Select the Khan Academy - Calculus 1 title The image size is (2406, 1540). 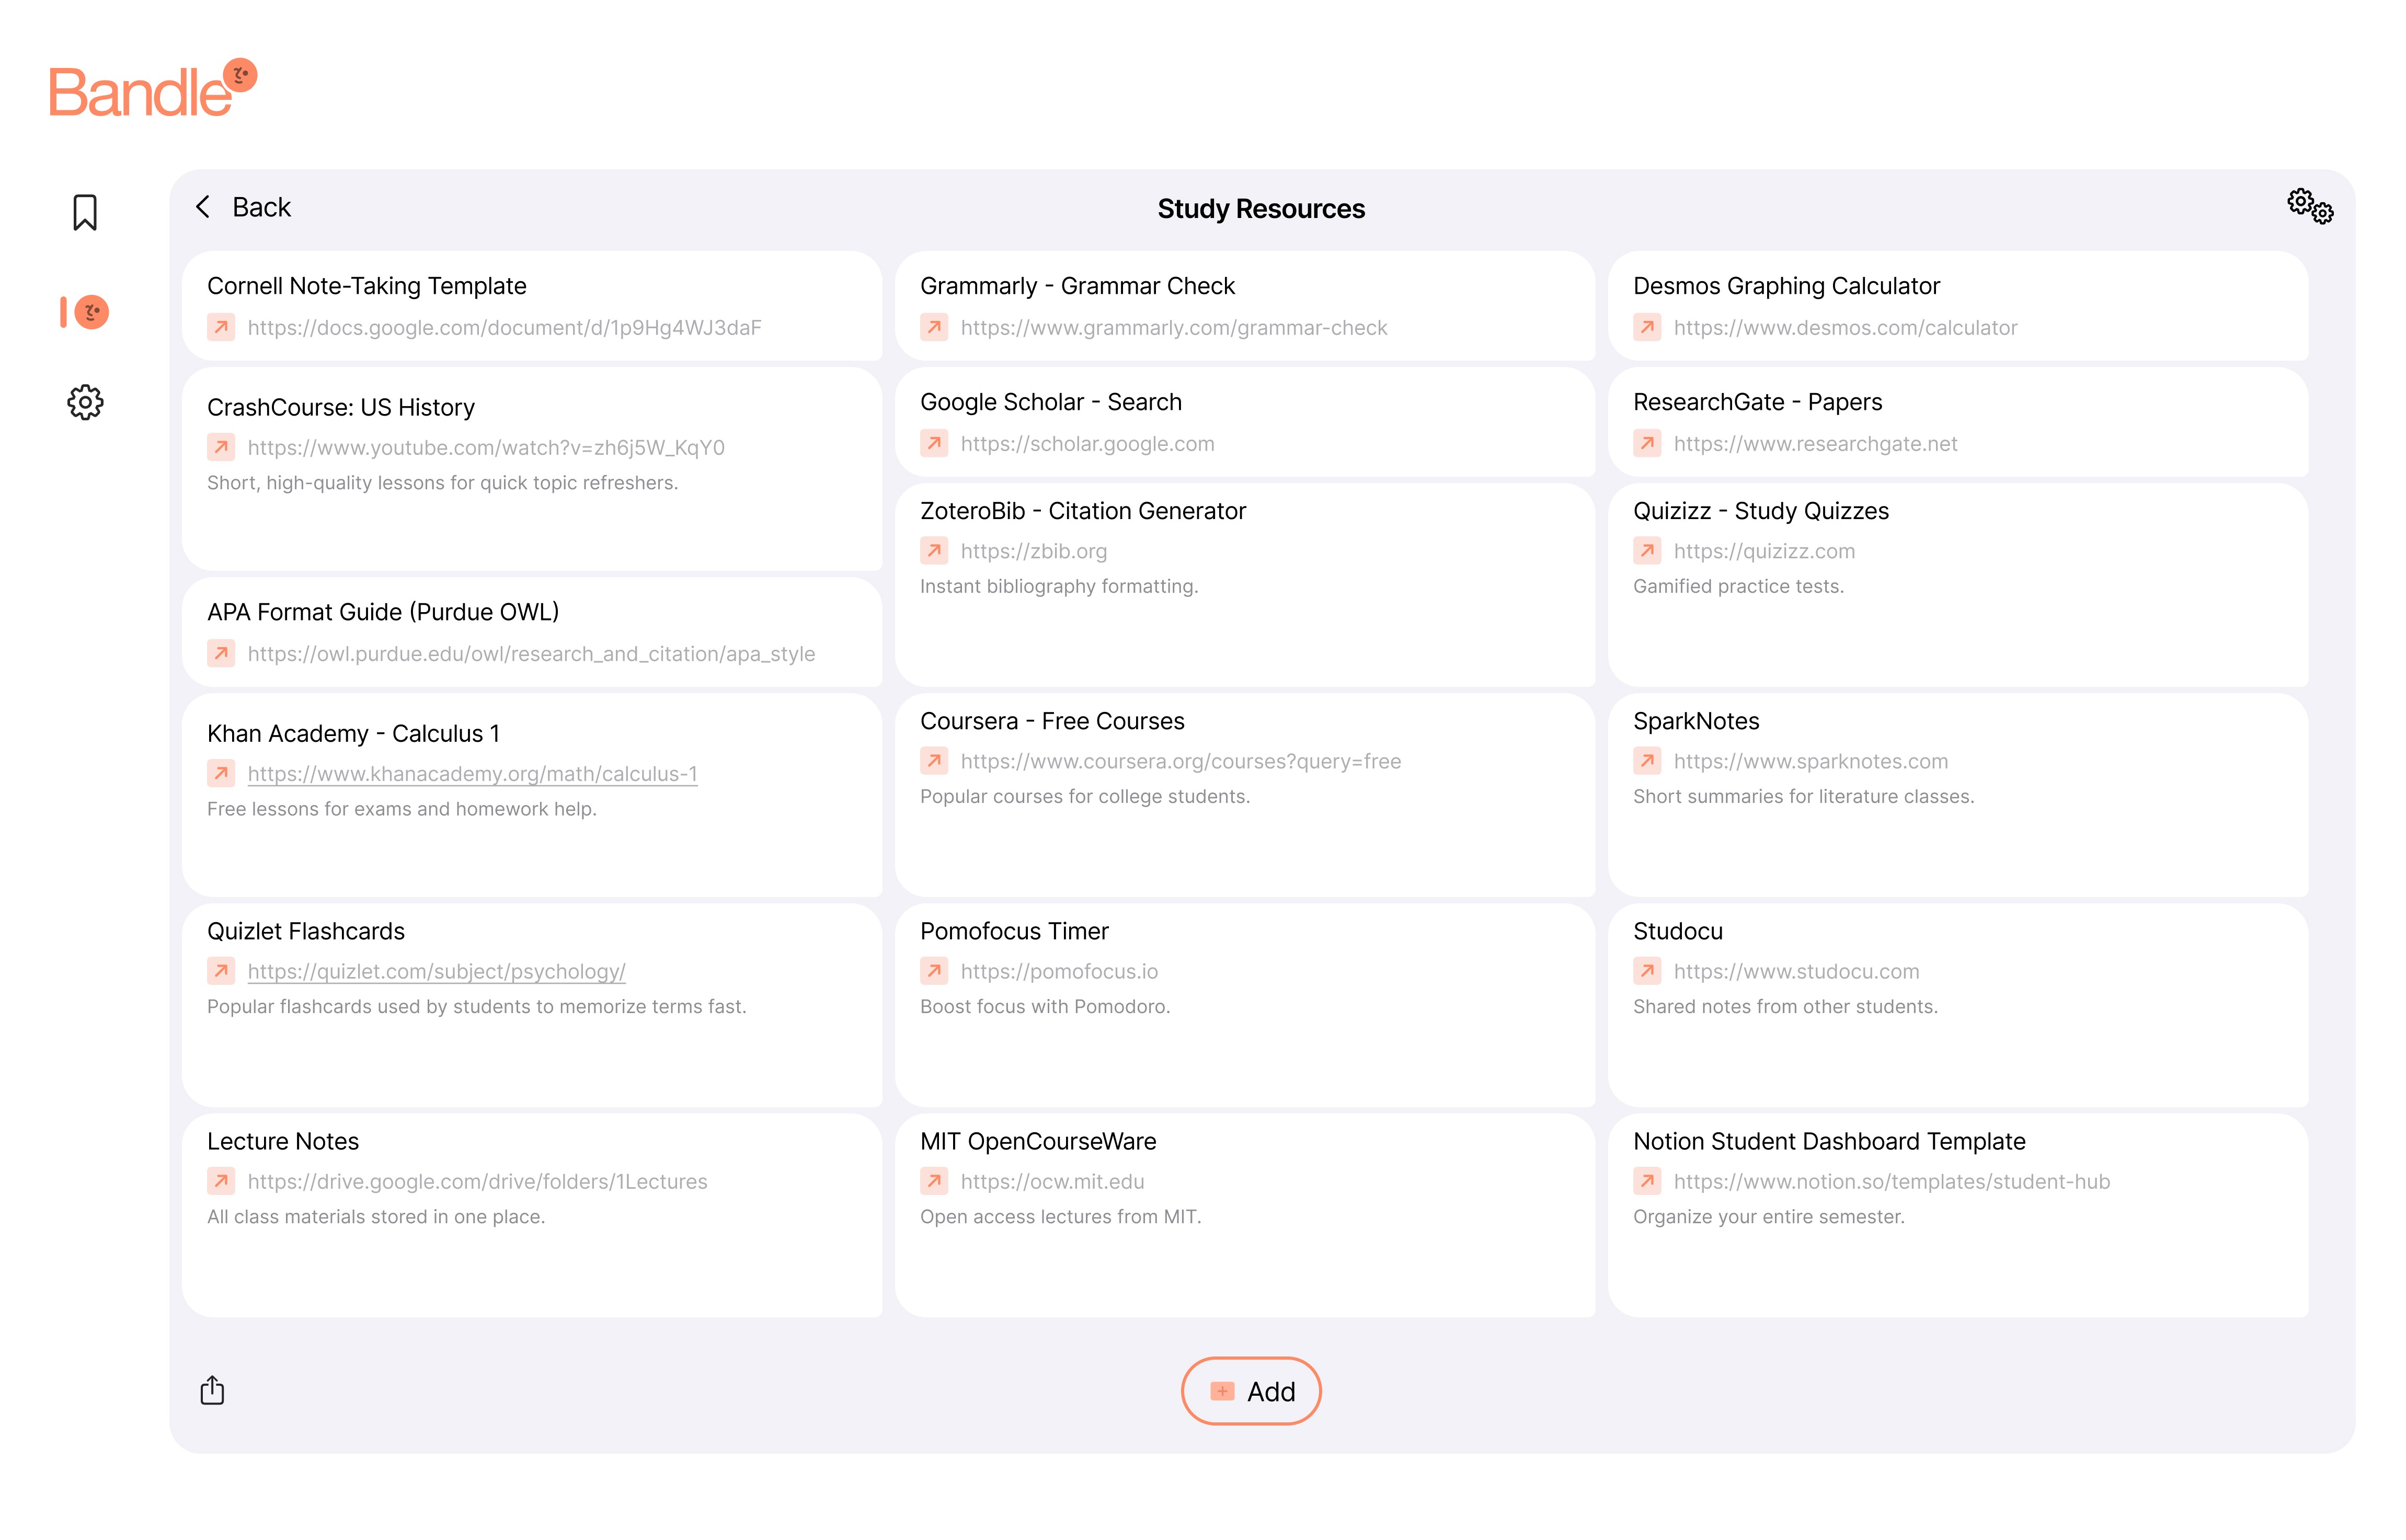353,734
